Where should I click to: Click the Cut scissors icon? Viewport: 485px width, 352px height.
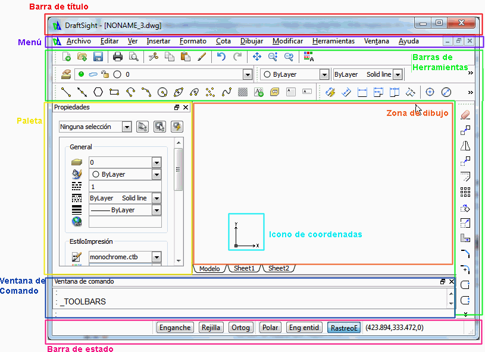click(154, 56)
